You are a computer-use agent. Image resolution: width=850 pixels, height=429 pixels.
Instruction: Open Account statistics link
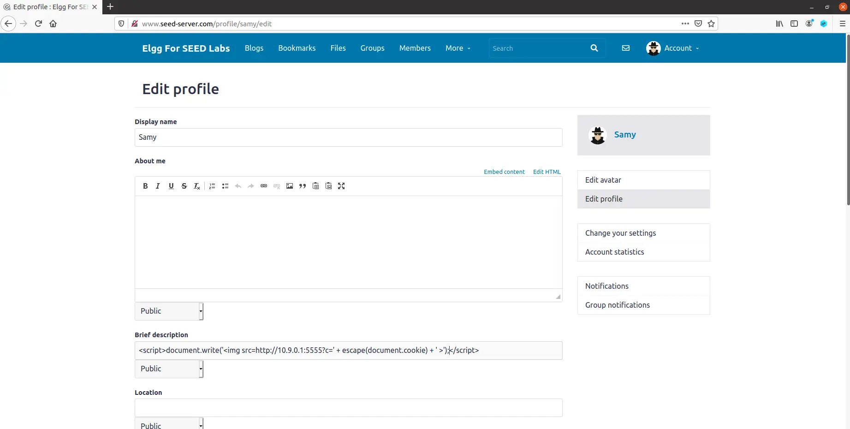(x=643, y=252)
